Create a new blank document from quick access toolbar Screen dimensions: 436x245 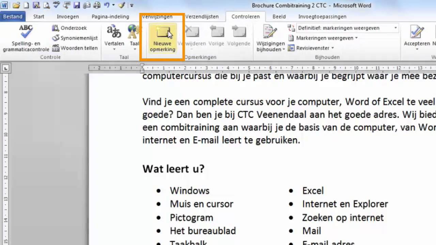pos(26,5)
